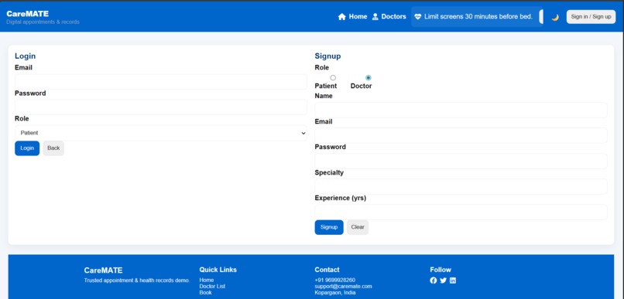Select the Doctor role radio button
The height and width of the screenshot is (299, 624).
coord(368,78)
